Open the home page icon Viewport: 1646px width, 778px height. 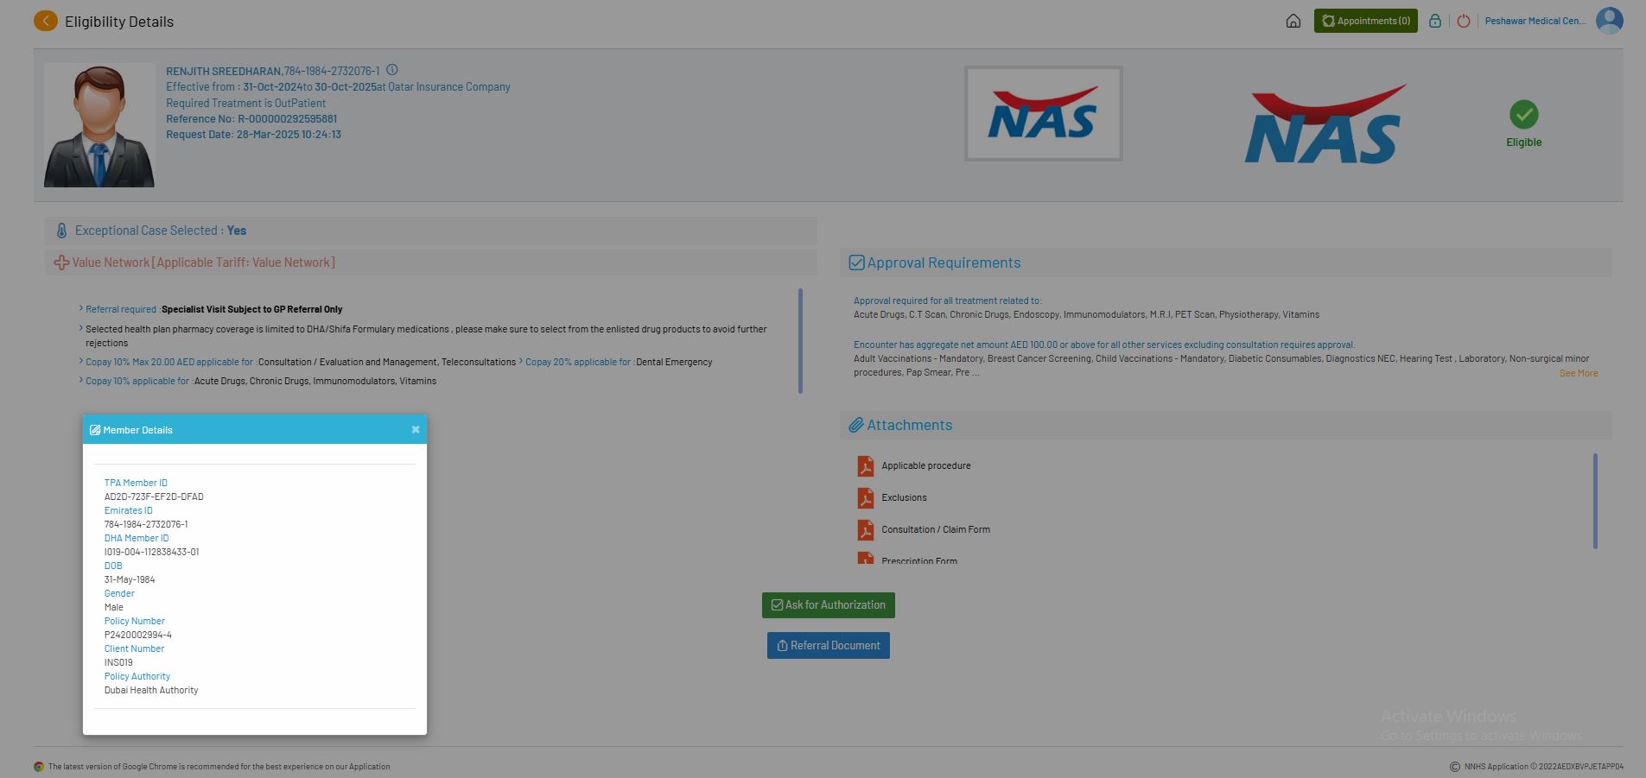(x=1293, y=21)
